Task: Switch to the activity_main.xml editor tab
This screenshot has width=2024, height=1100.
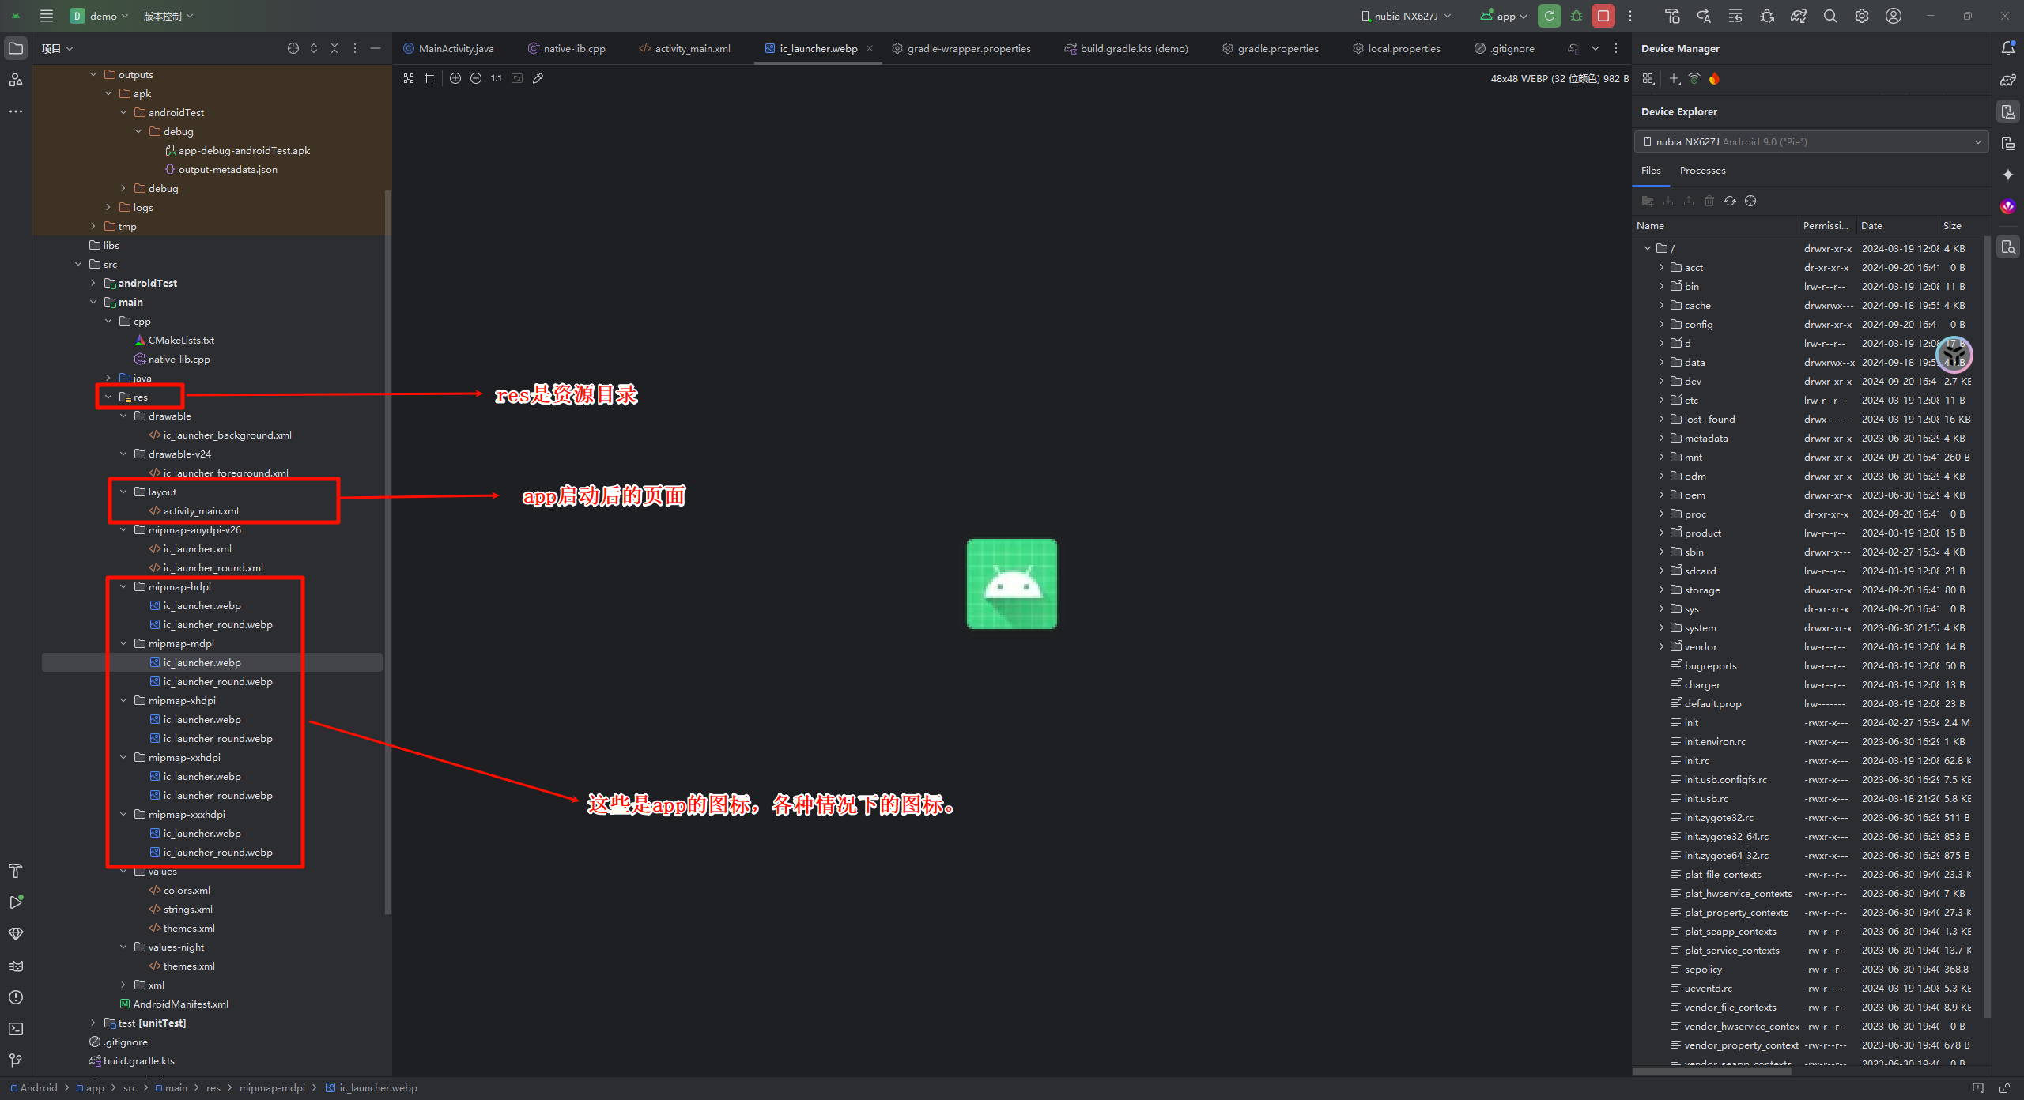Action: pos(685,48)
